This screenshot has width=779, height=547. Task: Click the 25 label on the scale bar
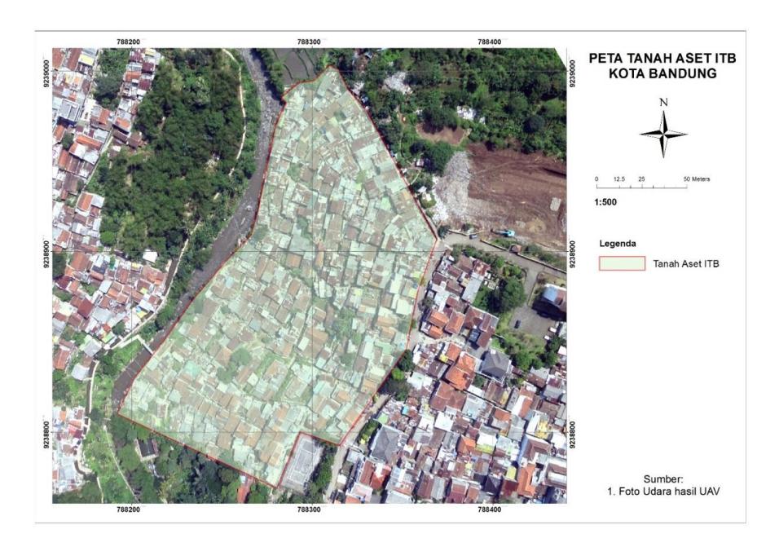pyautogui.click(x=641, y=179)
